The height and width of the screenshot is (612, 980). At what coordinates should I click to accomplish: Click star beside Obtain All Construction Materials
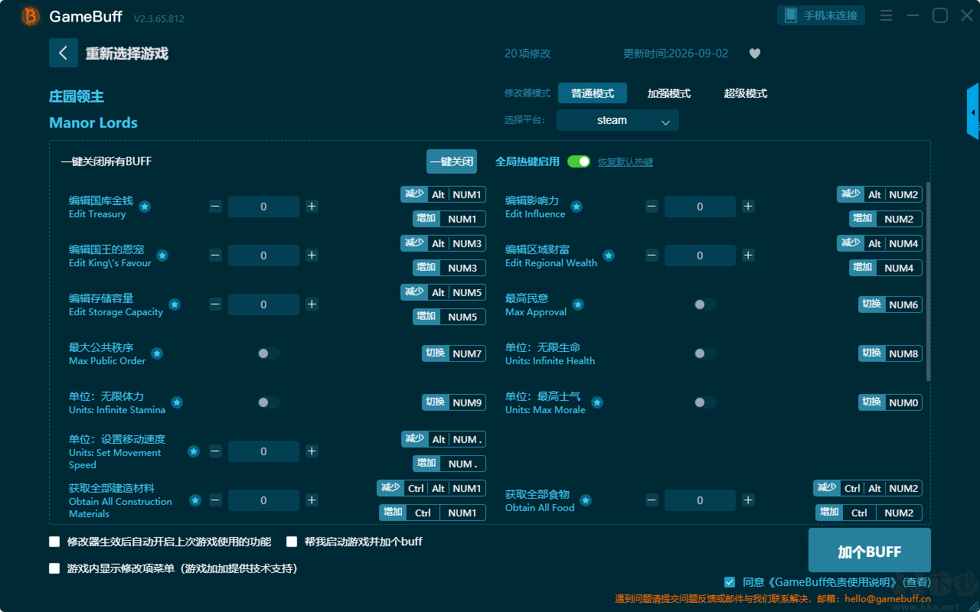click(195, 500)
